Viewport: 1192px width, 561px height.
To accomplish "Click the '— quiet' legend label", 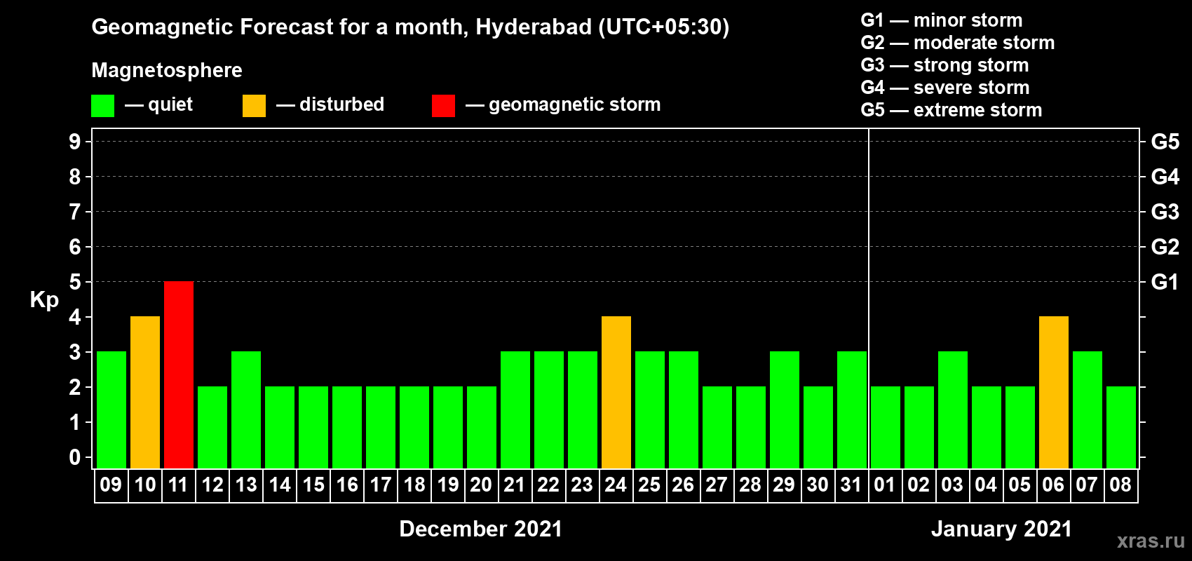I will point(158,105).
